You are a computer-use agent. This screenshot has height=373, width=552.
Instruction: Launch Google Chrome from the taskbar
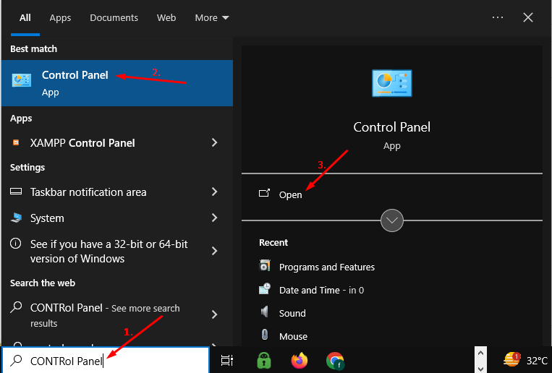[335, 361]
